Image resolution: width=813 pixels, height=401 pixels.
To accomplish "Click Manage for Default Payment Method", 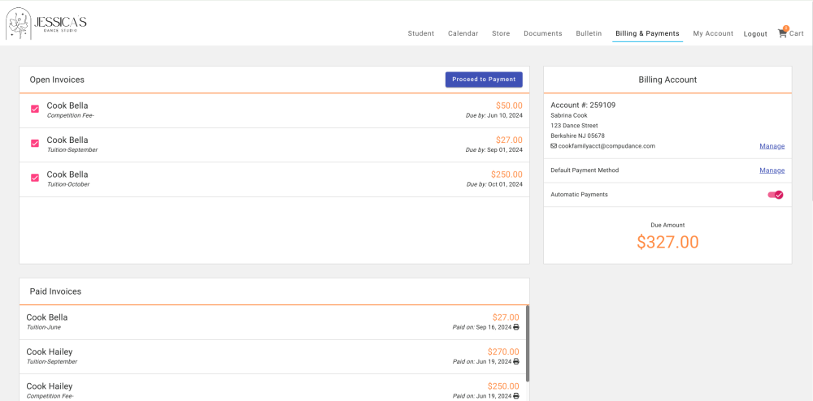I will [772, 170].
